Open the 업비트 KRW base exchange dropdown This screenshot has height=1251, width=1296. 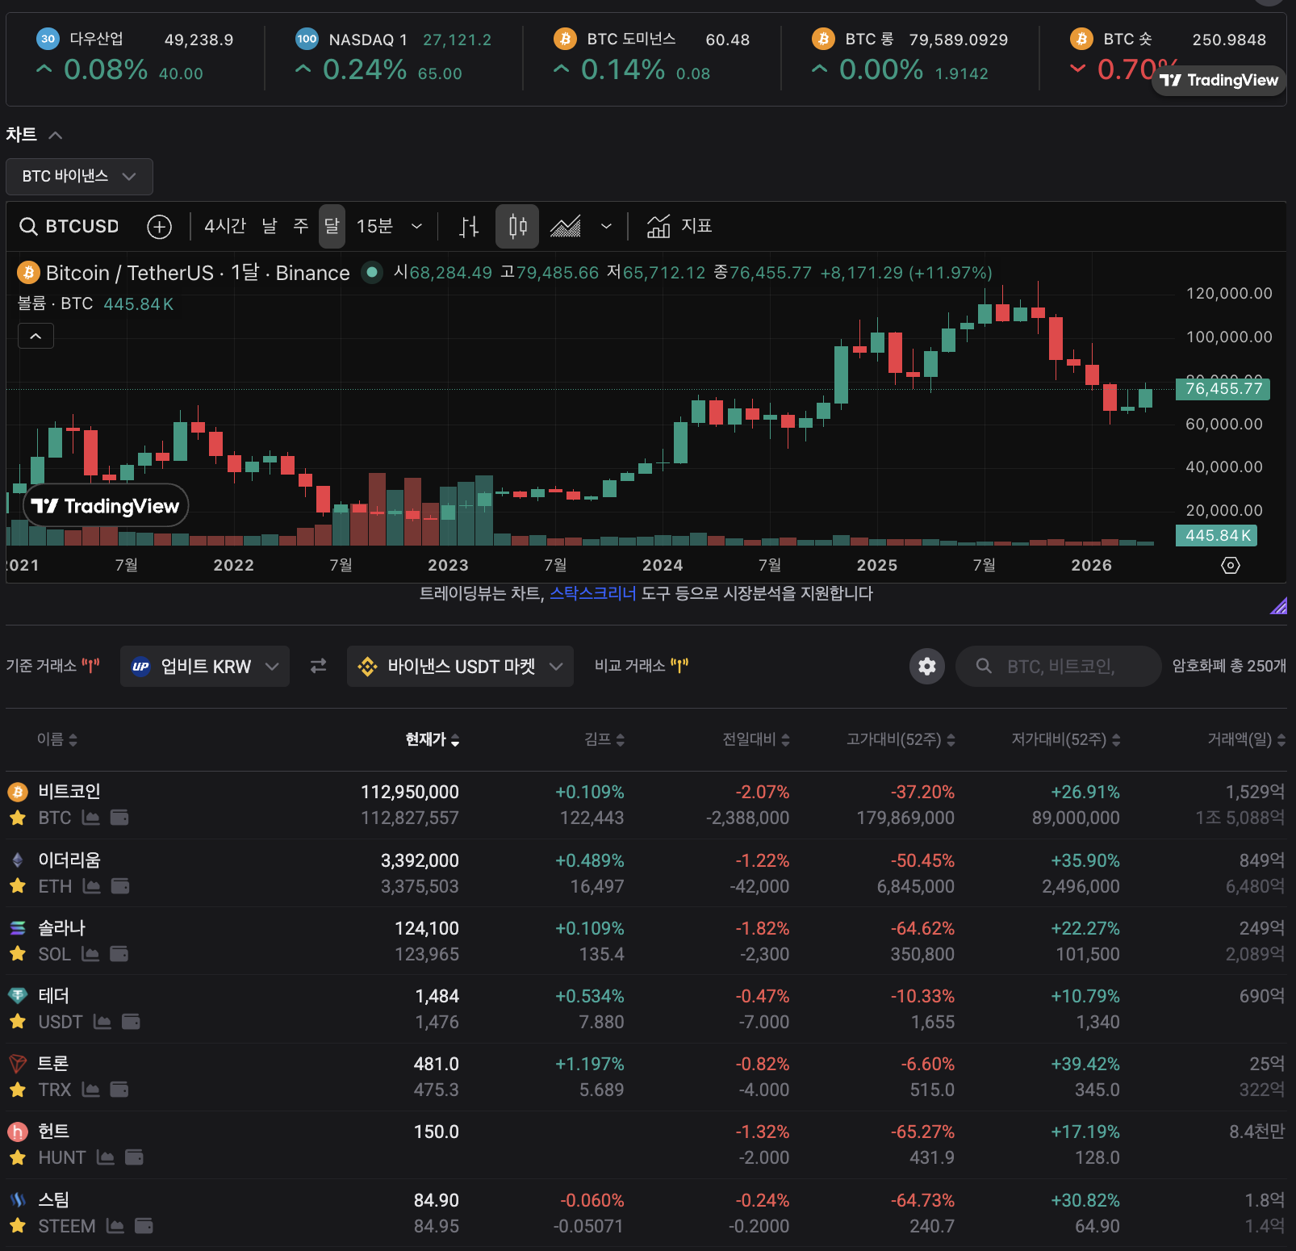point(205,666)
